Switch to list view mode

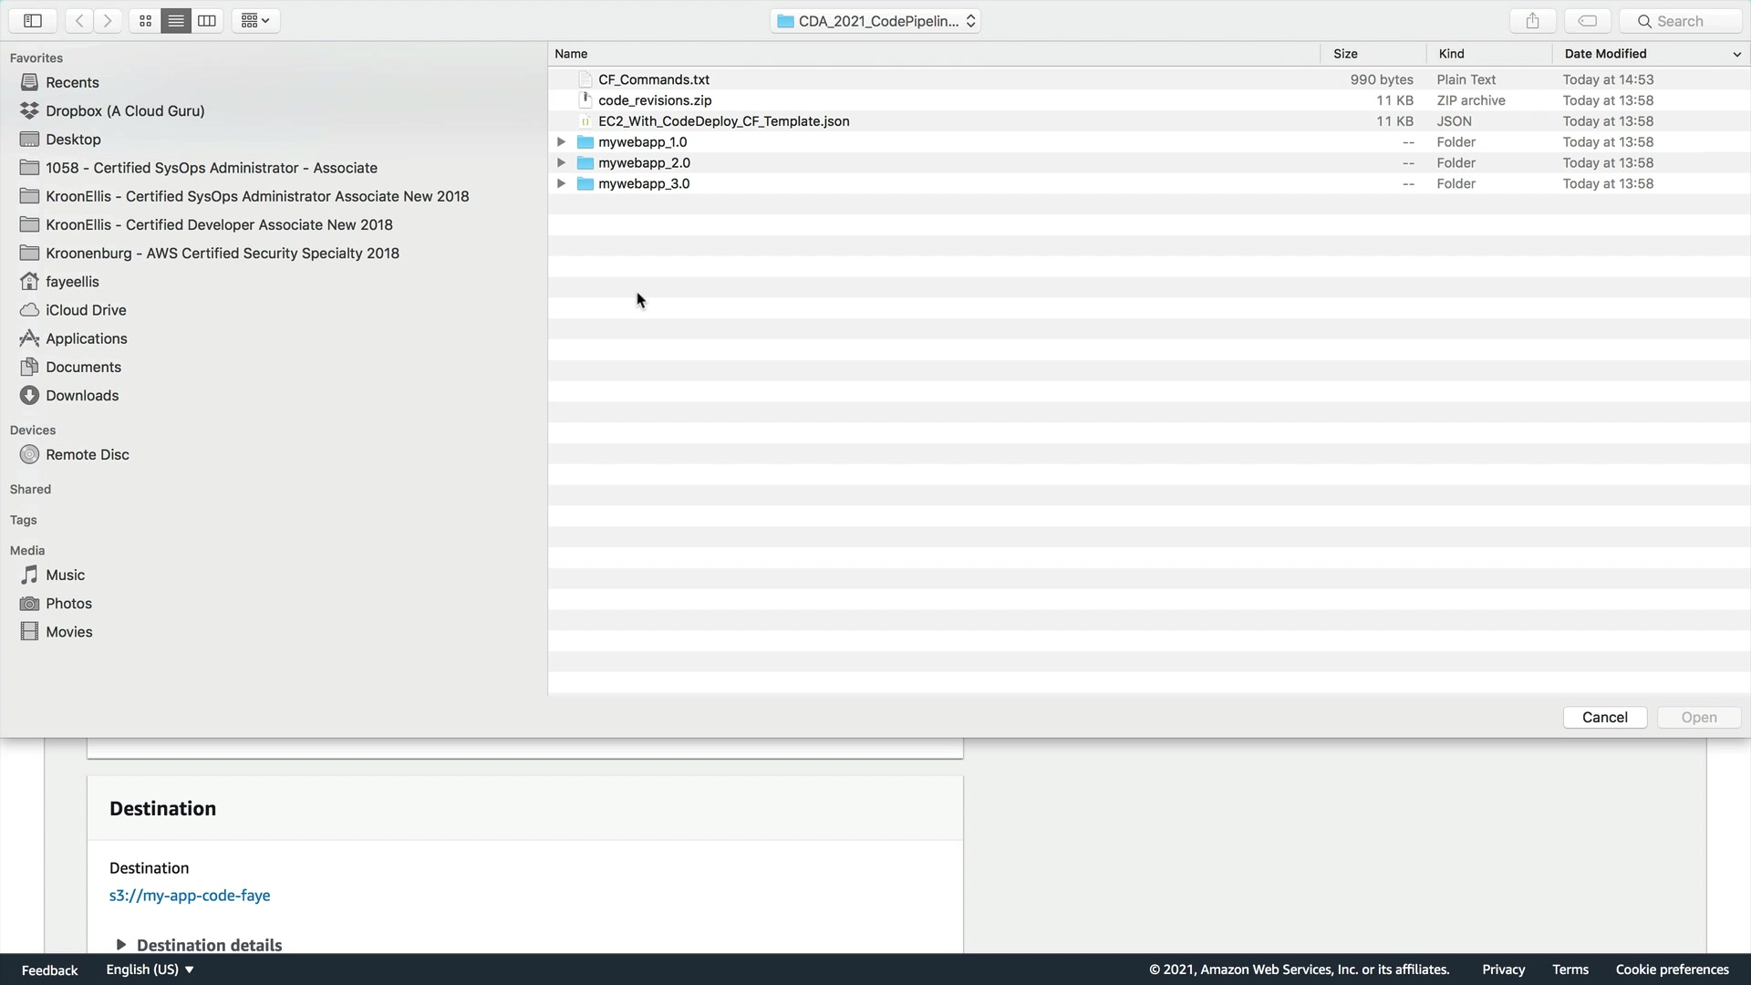coord(176,21)
